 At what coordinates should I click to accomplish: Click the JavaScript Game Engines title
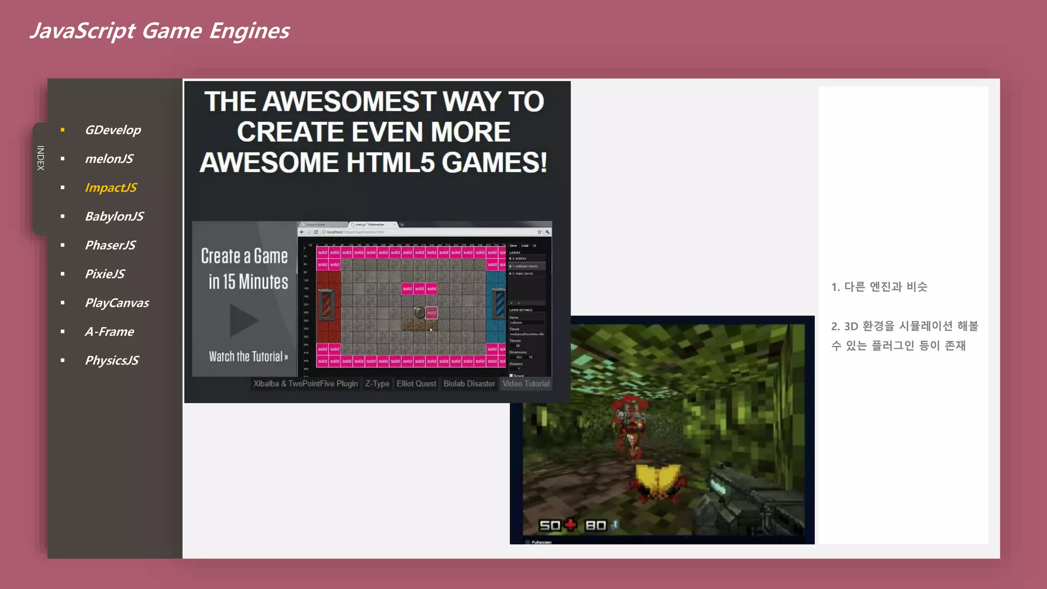click(x=160, y=31)
